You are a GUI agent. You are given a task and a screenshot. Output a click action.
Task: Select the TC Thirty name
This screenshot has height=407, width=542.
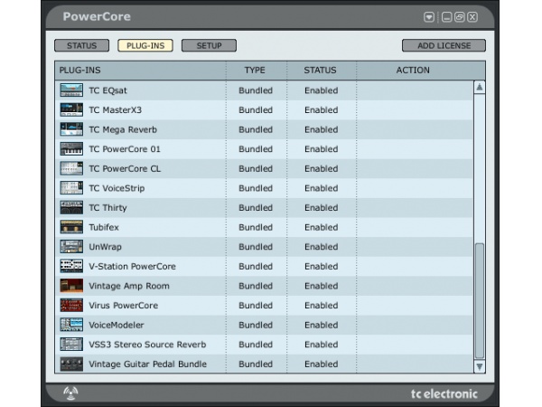pyautogui.click(x=107, y=208)
